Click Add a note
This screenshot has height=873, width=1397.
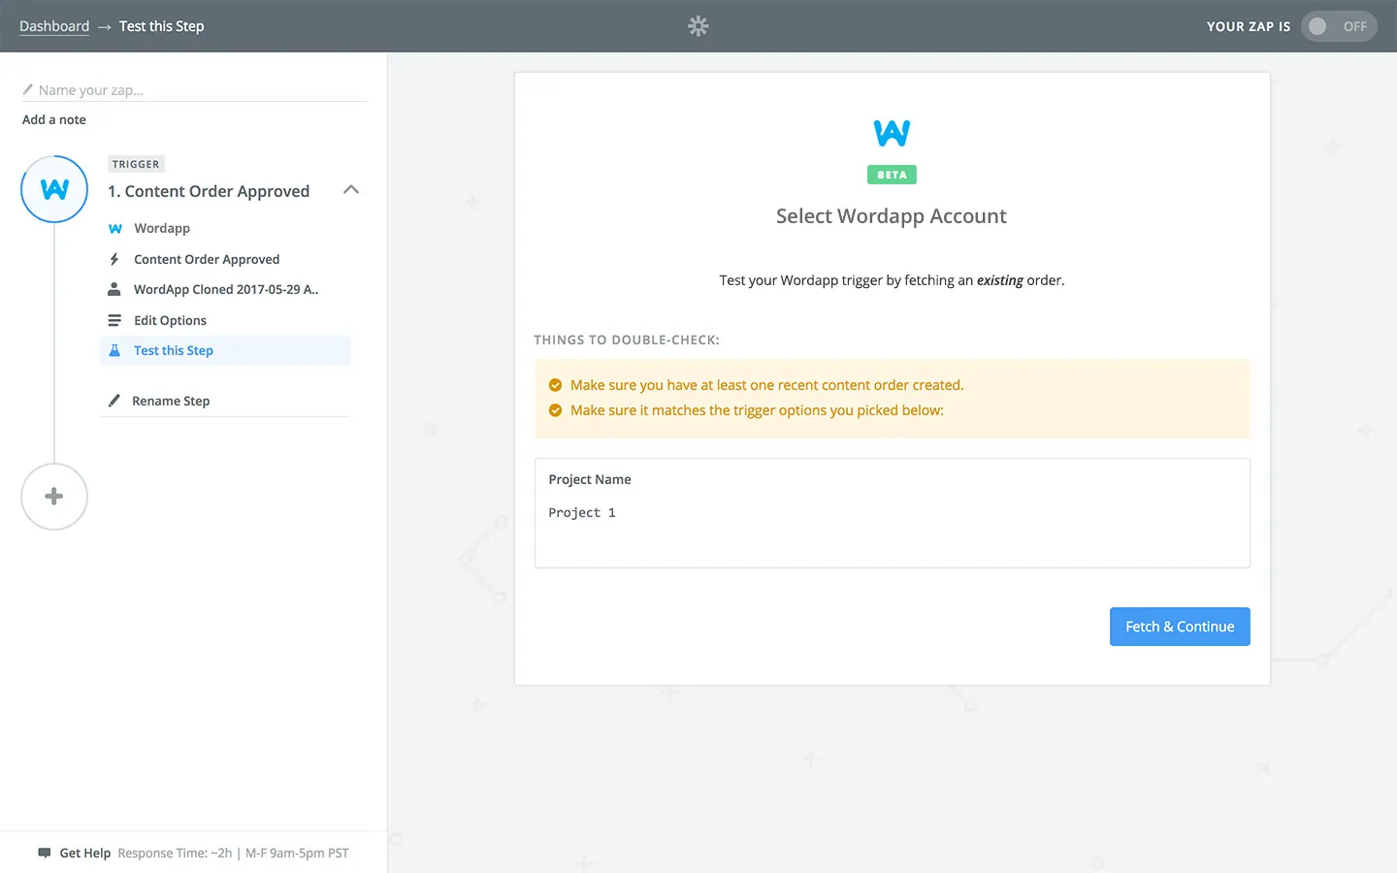click(54, 119)
